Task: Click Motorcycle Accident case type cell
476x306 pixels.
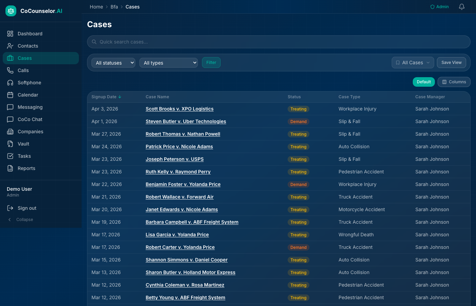Action: pos(362,209)
